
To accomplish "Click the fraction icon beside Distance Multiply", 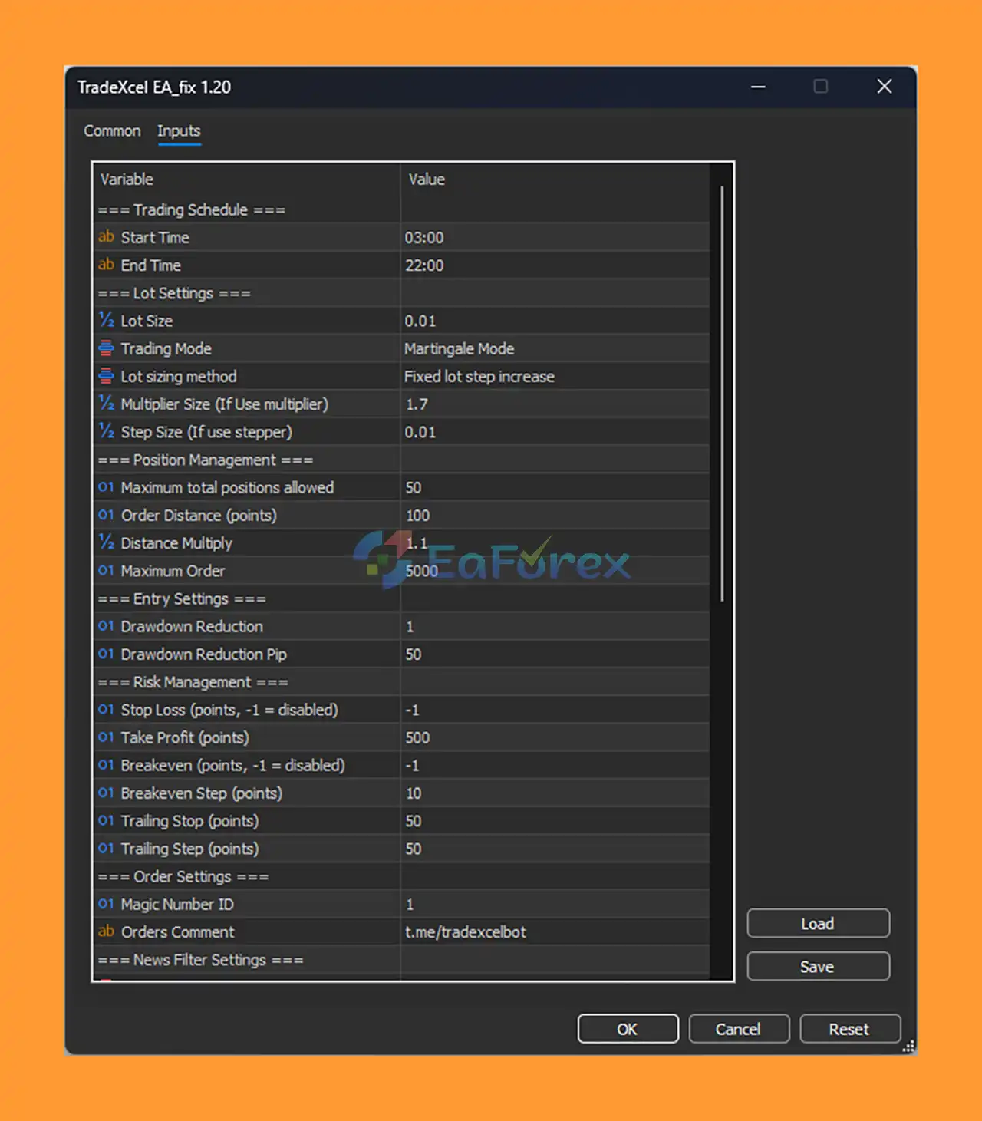I will pos(106,542).
